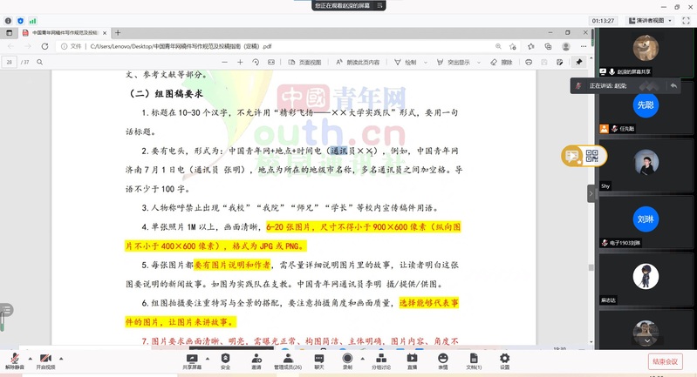Select Shy participant video tile

click(x=646, y=165)
